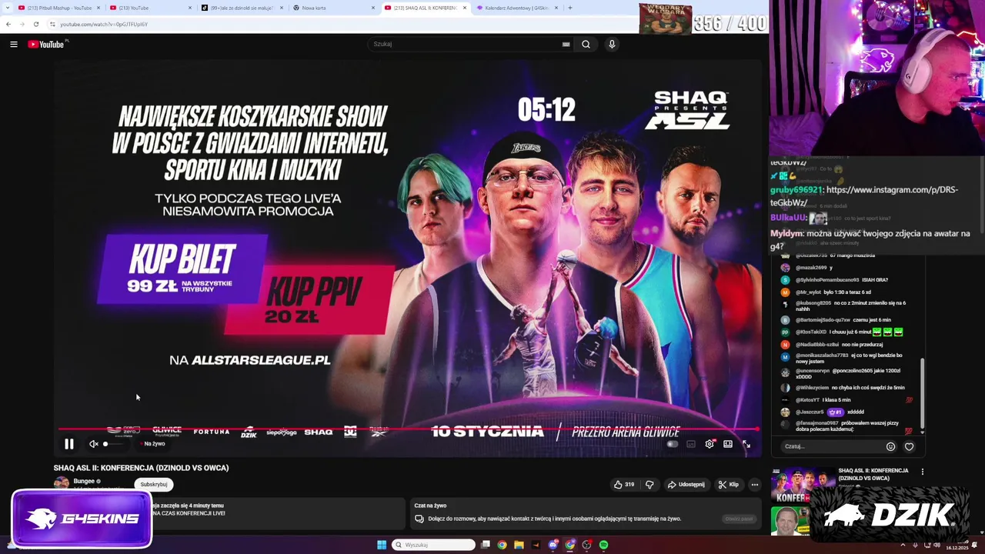This screenshot has height=554, width=985.
Task: Toggle subtitles in the player
Action: pyautogui.click(x=691, y=444)
